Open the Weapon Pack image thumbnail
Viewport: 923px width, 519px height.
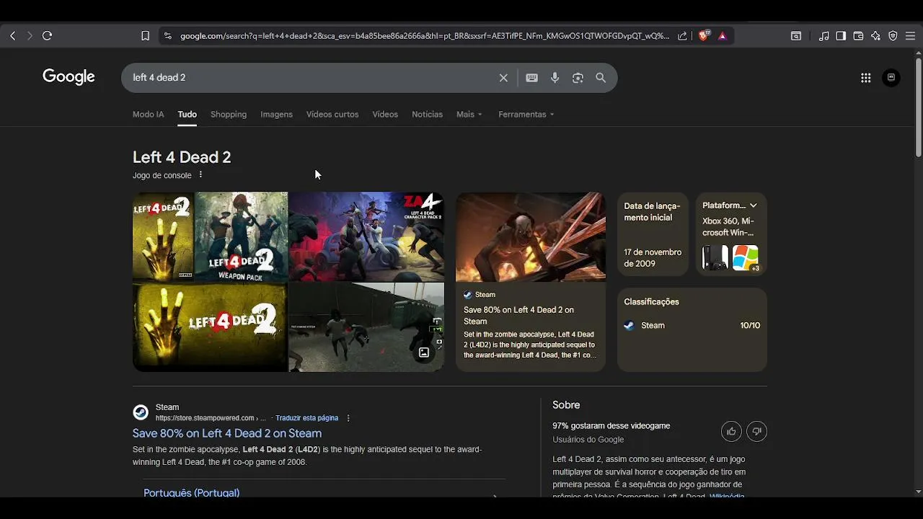pos(241,236)
